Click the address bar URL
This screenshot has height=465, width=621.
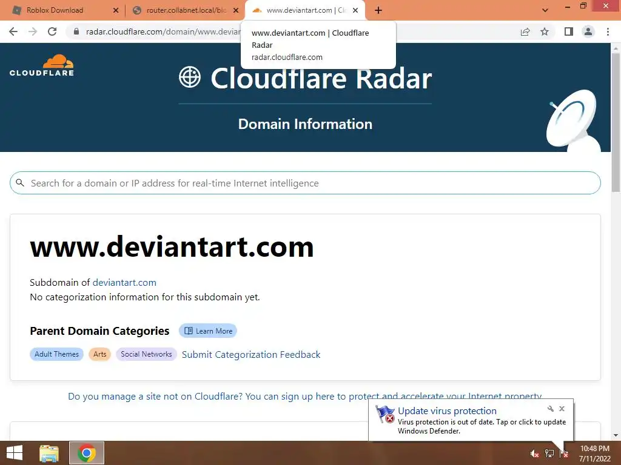click(x=163, y=31)
